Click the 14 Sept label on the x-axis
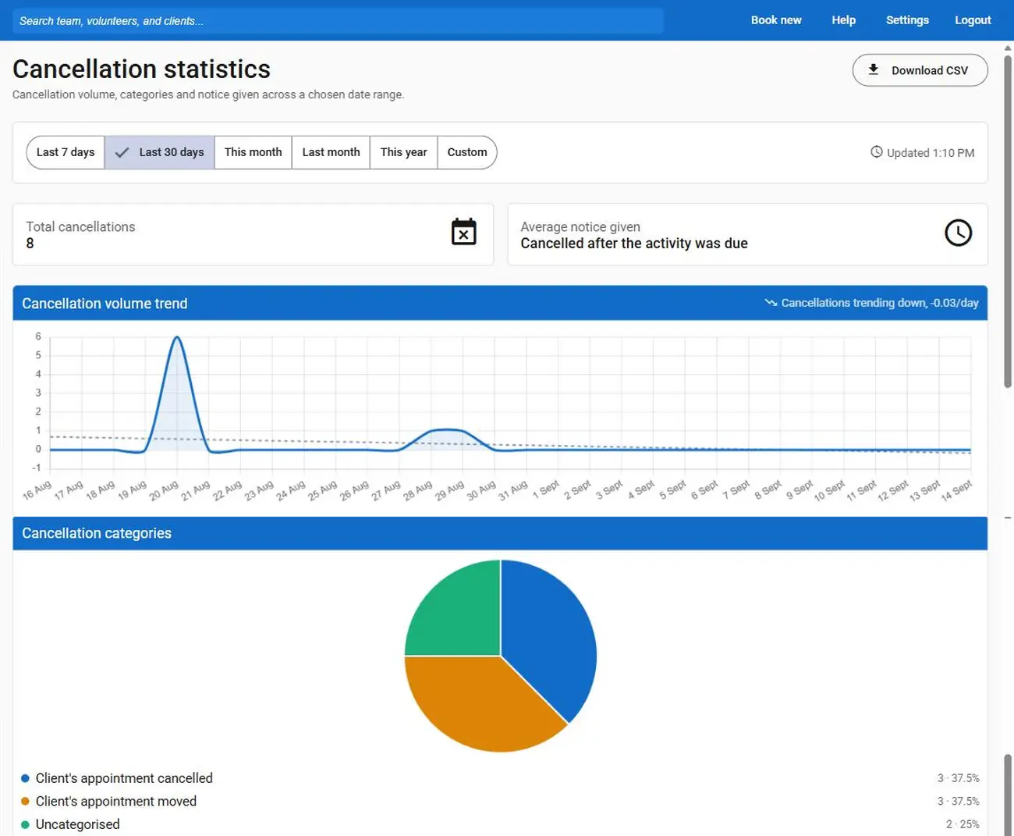The image size is (1014, 836). point(957,490)
